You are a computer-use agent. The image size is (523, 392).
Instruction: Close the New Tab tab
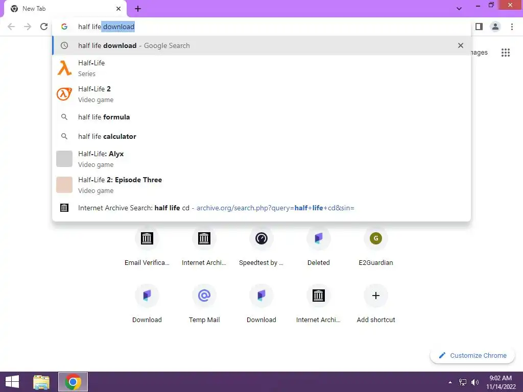point(118,9)
